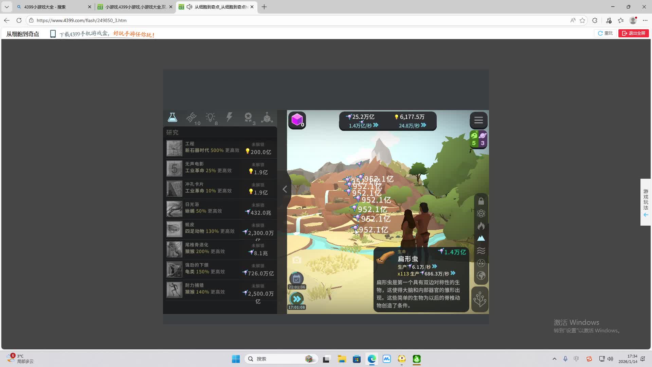Open the medal achievements icon
The width and height of the screenshot is (652, 367).
[248, 118]
